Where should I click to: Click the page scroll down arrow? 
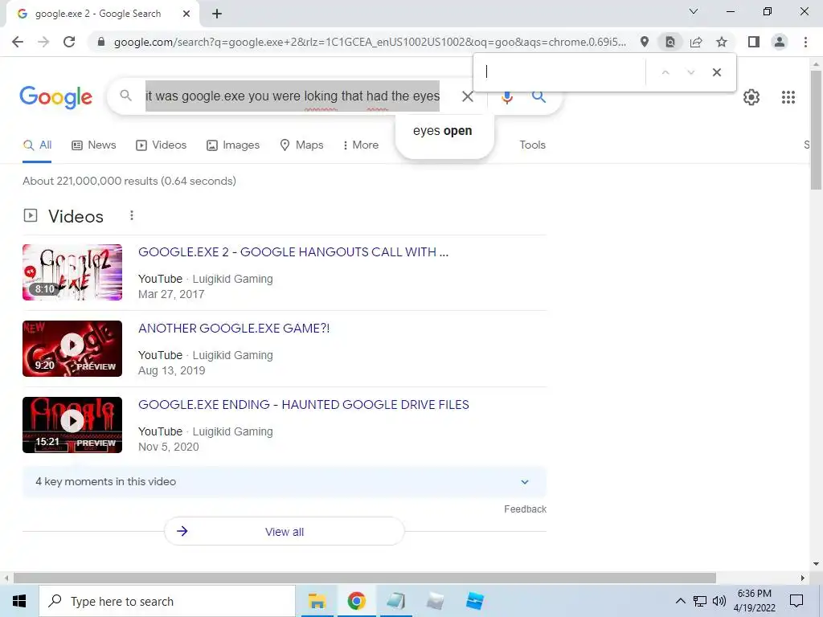pos(816,564)
